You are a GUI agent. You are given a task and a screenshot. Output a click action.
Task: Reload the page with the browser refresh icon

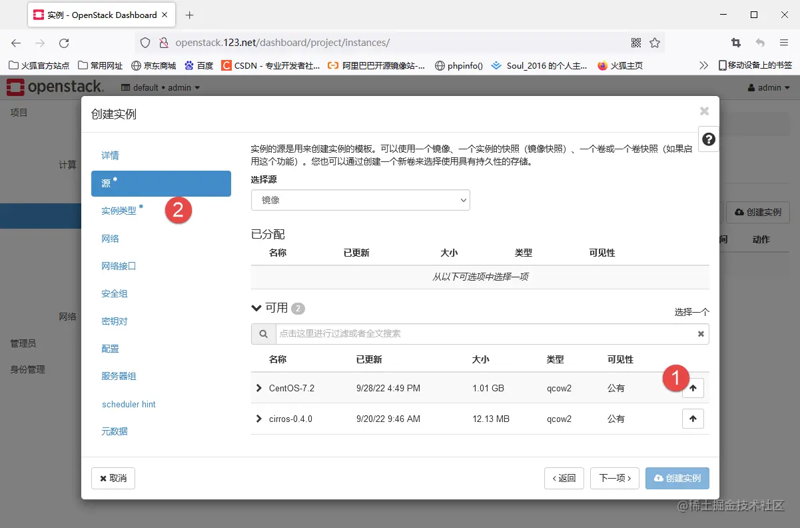click(64, 42)
